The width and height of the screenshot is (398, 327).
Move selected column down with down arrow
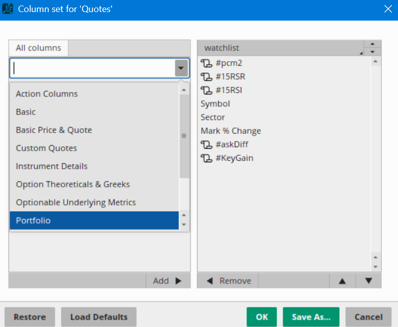(368, 281)
